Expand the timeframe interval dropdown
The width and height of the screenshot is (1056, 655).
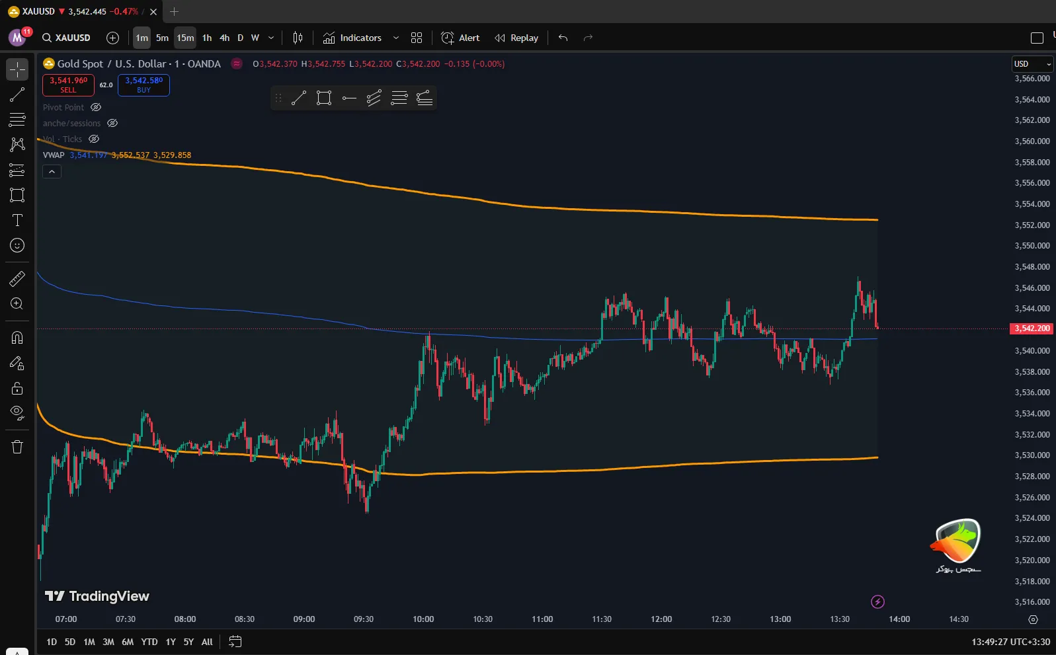tap(271, 38)
